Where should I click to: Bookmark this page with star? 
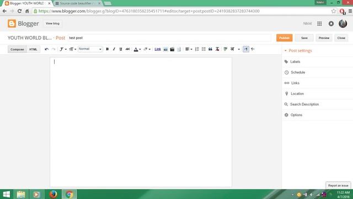click(333, 11)
